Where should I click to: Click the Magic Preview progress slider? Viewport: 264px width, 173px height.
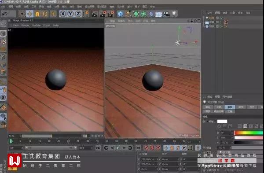51,136
